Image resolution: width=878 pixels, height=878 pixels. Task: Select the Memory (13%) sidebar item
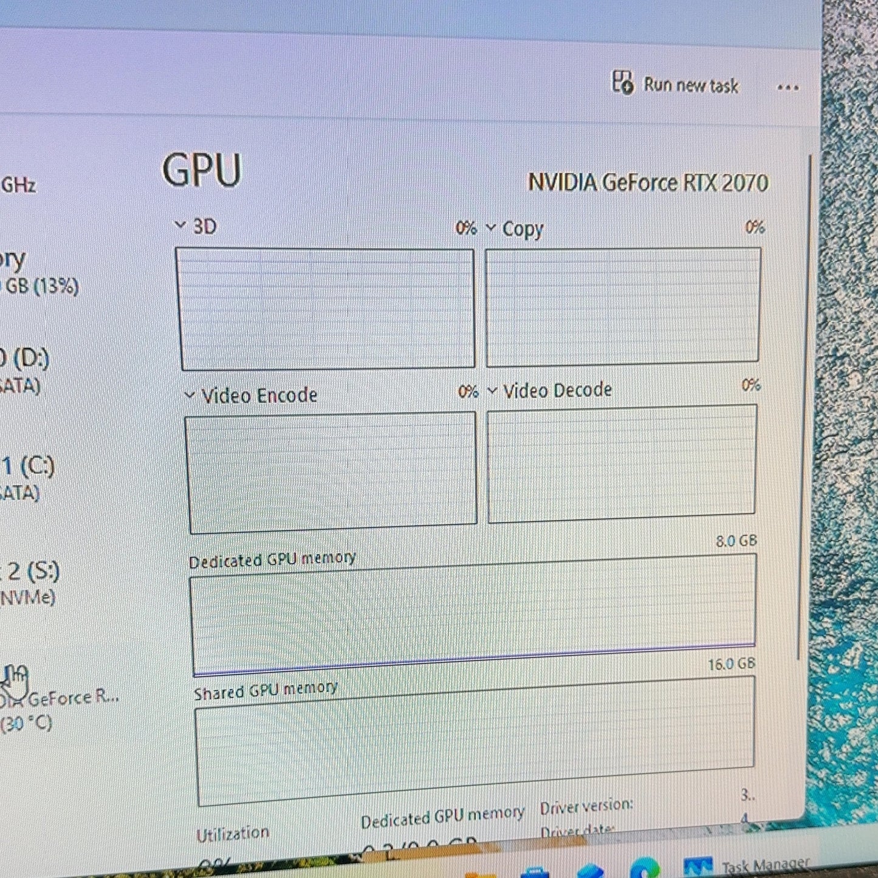tap(39, 272)
